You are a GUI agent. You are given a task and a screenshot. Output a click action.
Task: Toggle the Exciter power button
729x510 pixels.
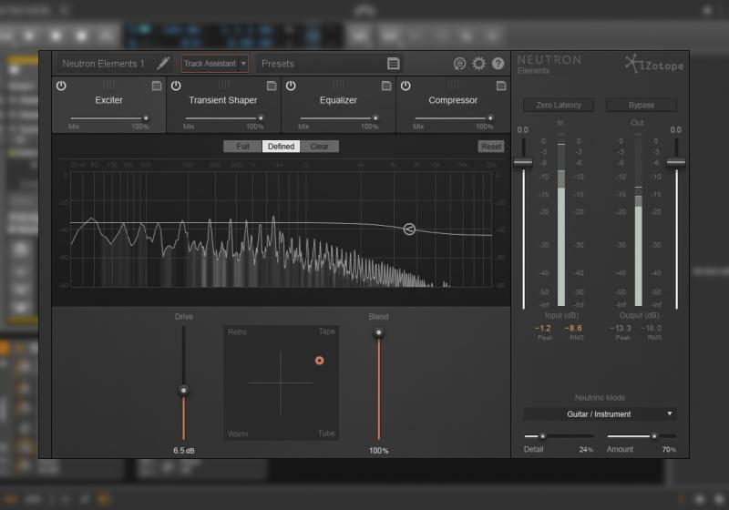[x=61, y=86]
